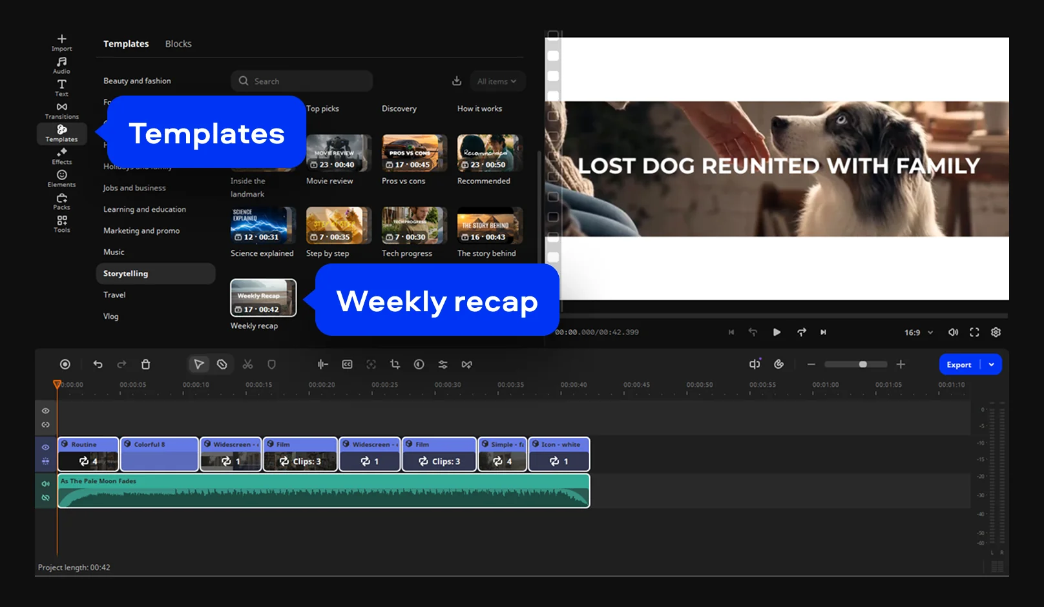
Task: Select the Tech progress template thumbnail
Action: point(414,225)
